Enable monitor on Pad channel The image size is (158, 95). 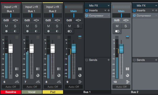[57, 31]
